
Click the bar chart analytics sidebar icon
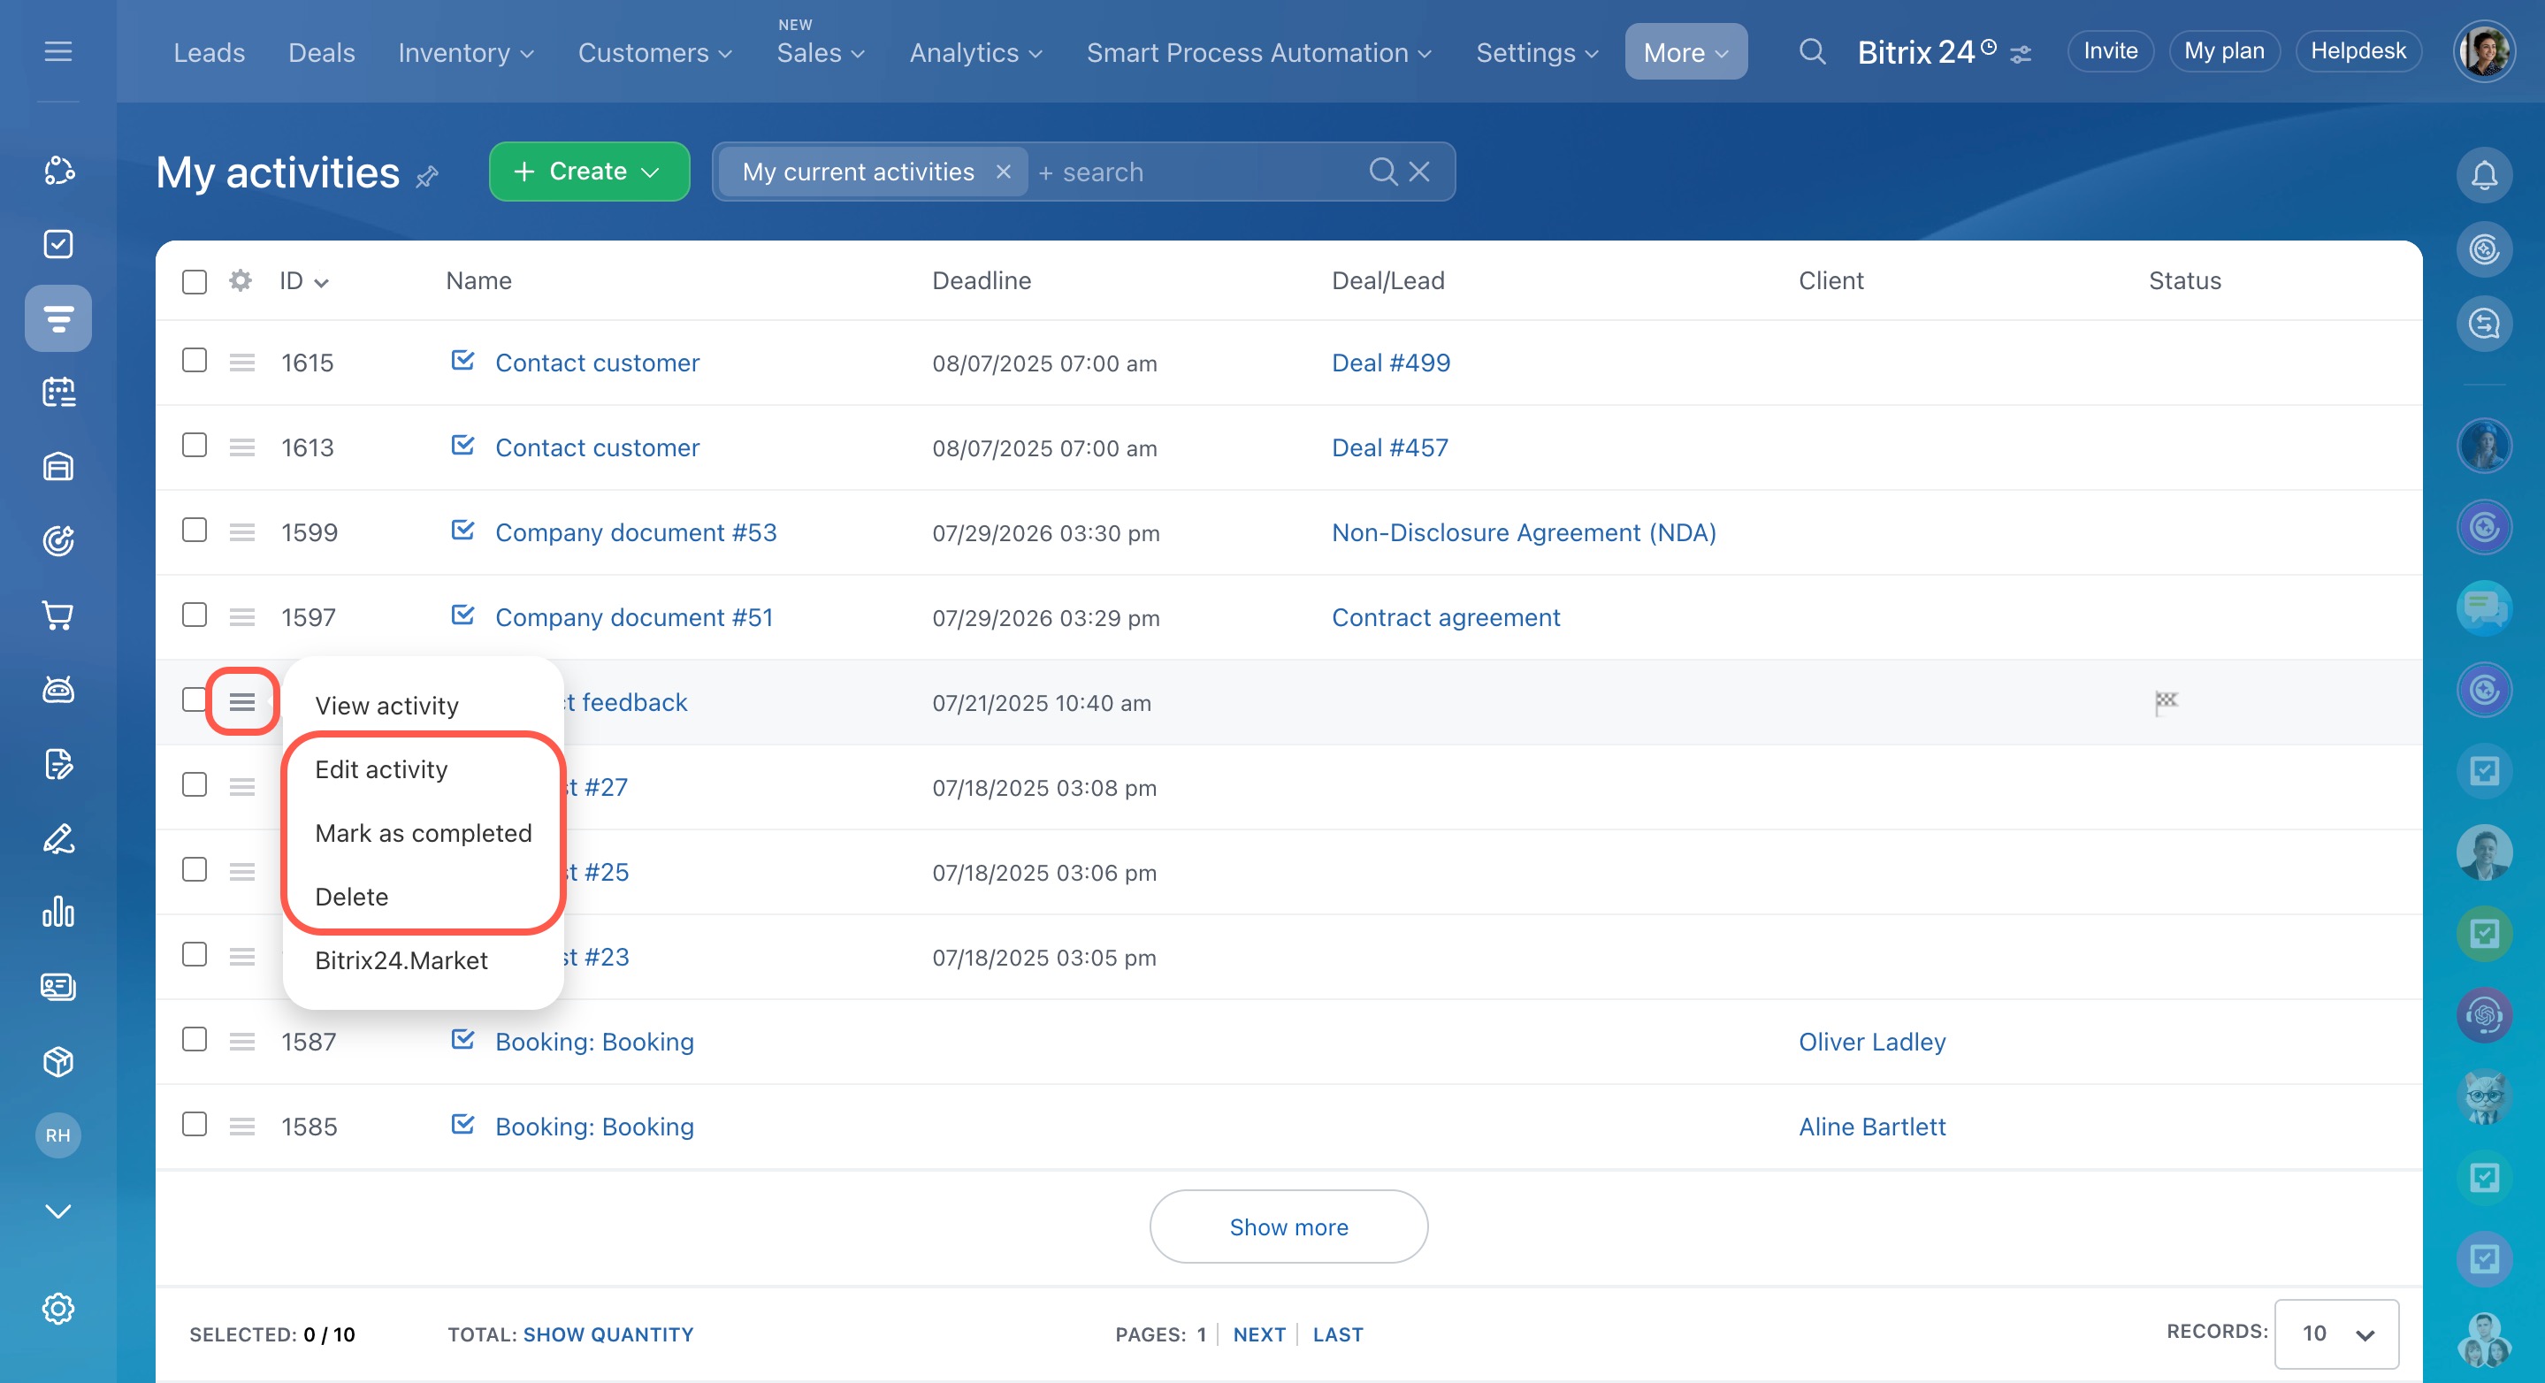(58, 912)
